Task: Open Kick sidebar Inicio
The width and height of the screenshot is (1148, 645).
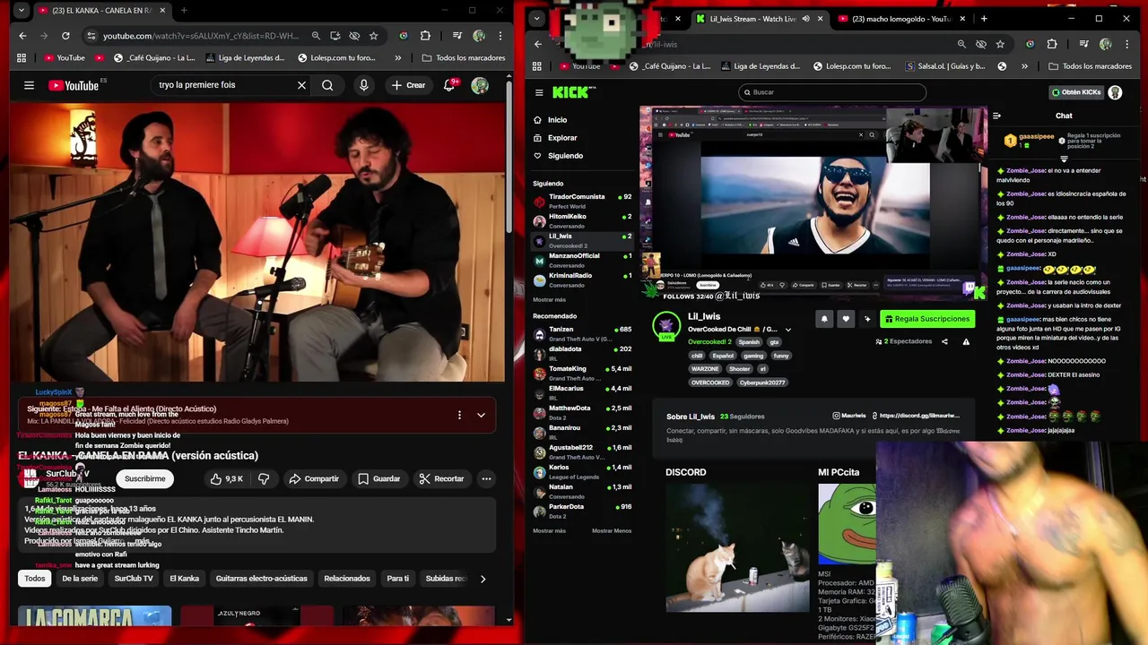Action: point(557,120)
